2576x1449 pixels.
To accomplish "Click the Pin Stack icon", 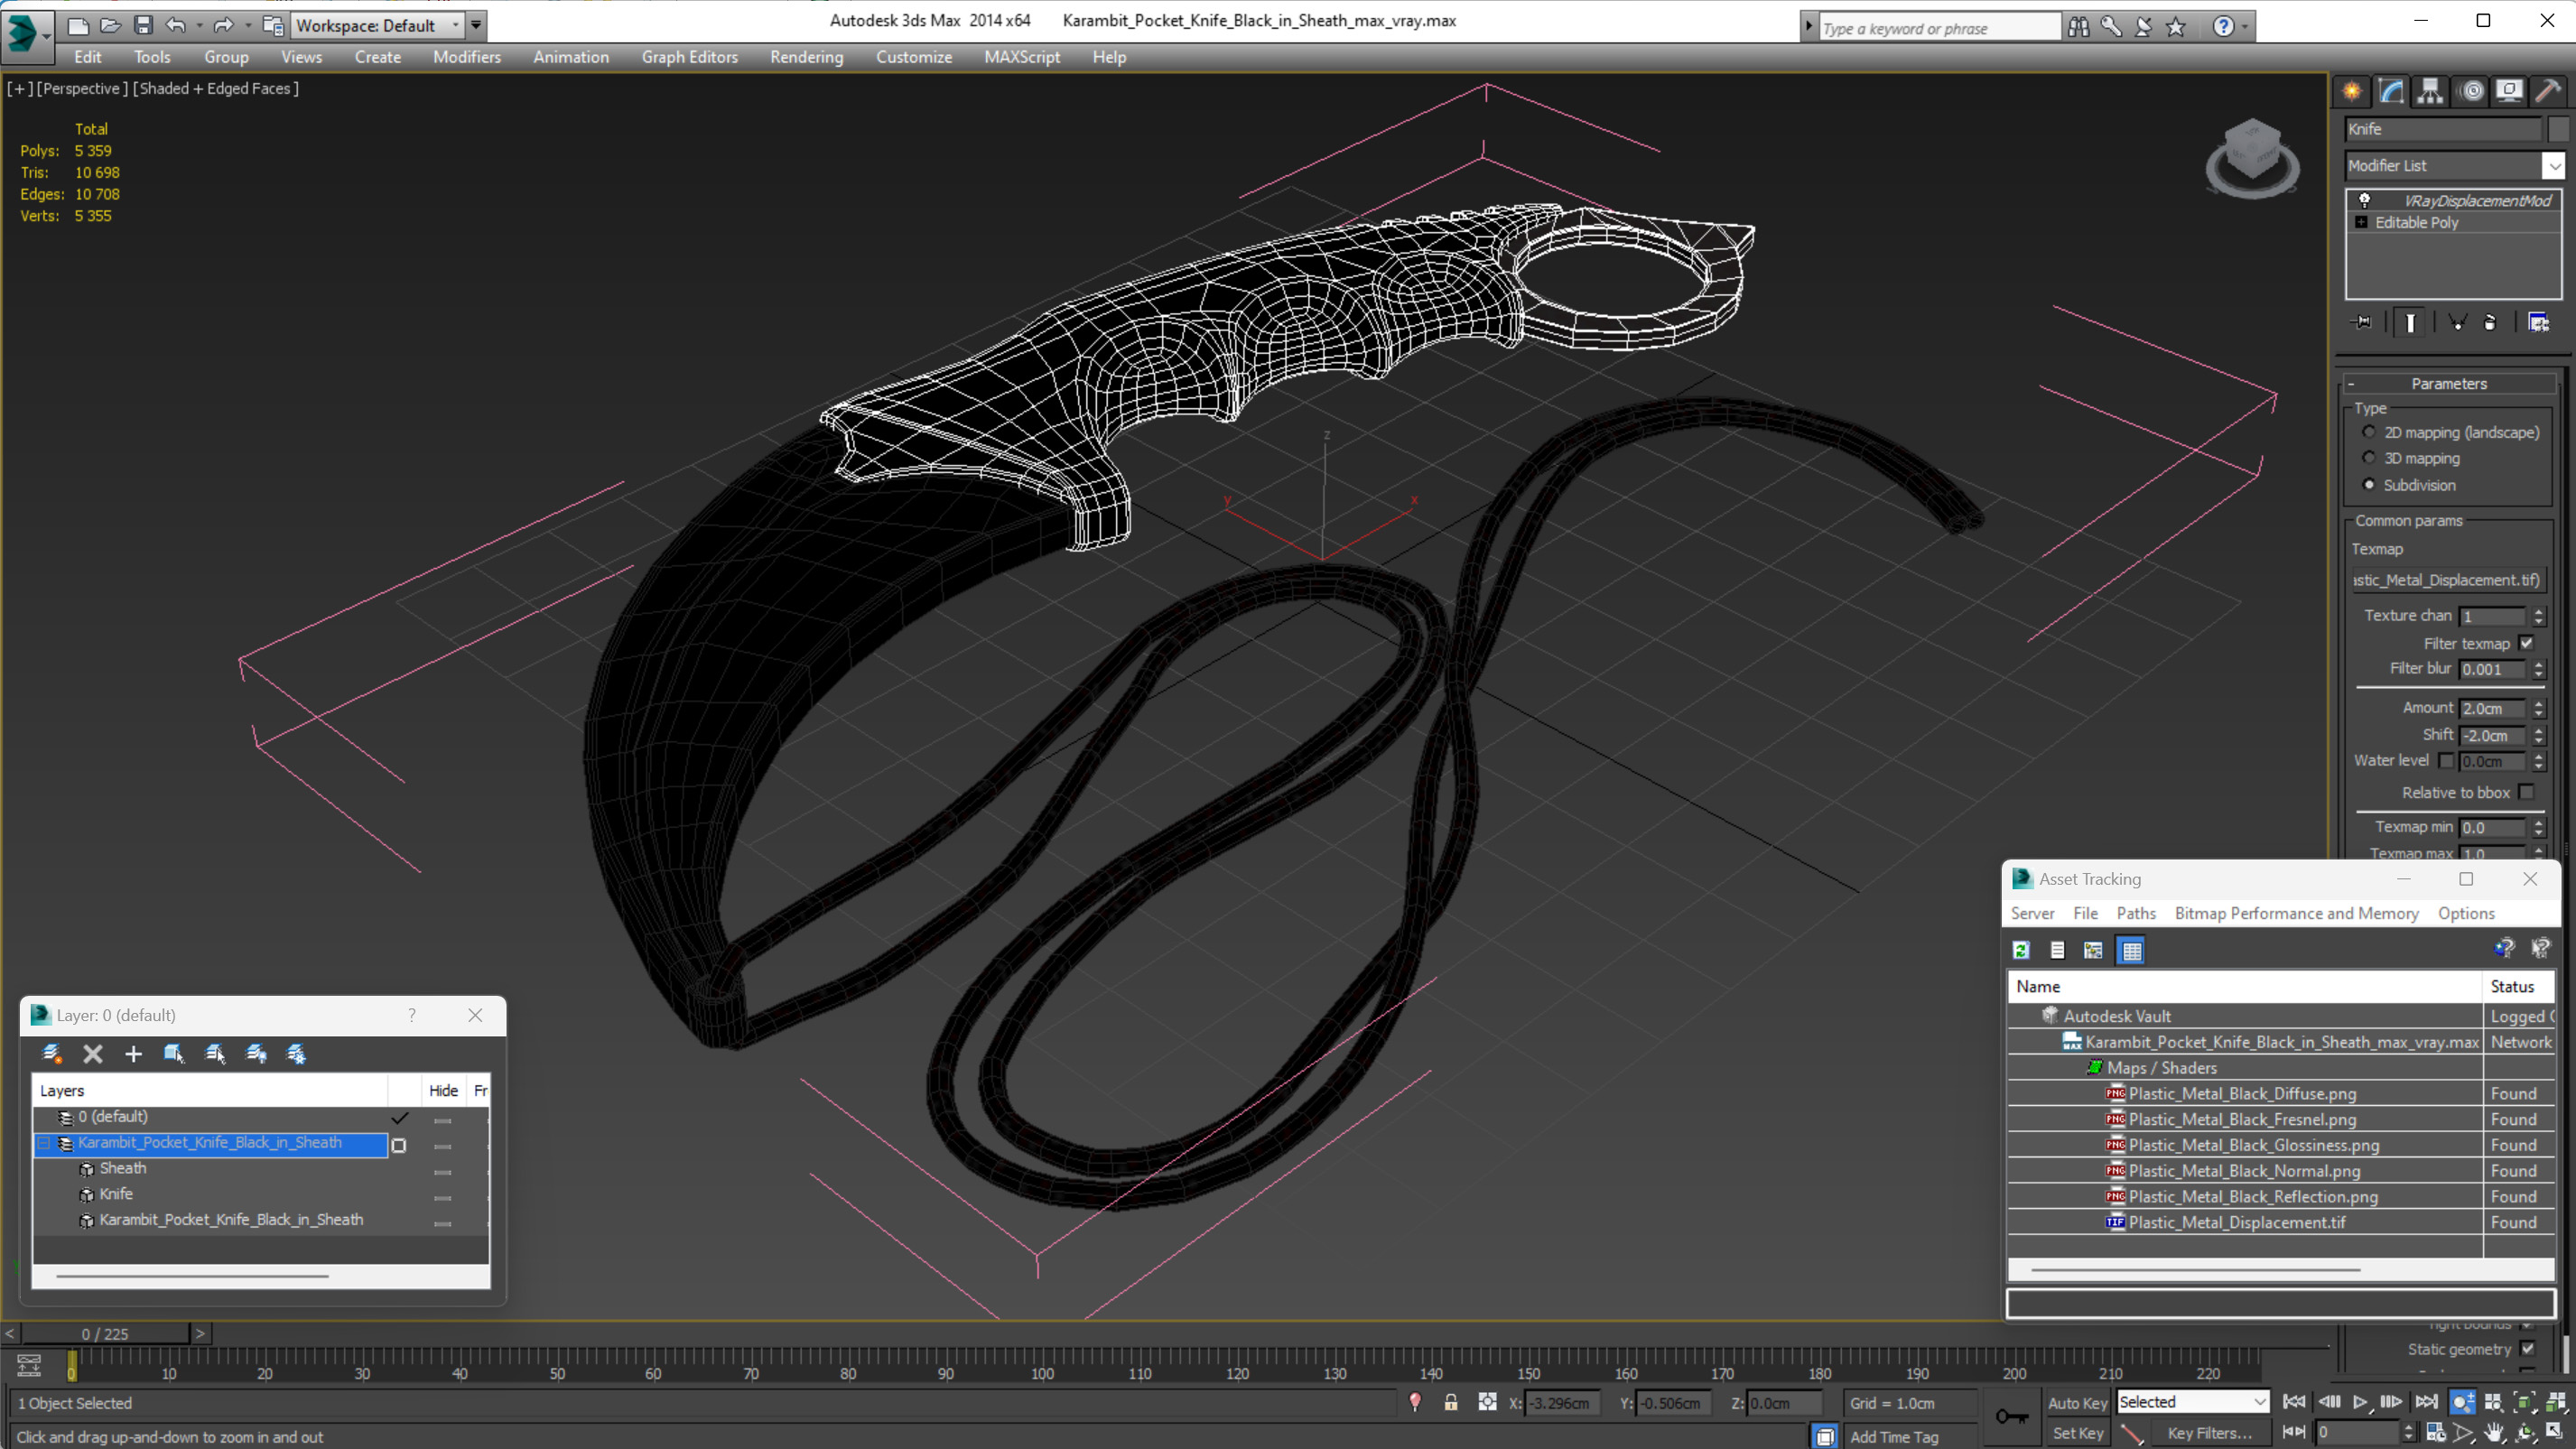I will click(2363, 322).
